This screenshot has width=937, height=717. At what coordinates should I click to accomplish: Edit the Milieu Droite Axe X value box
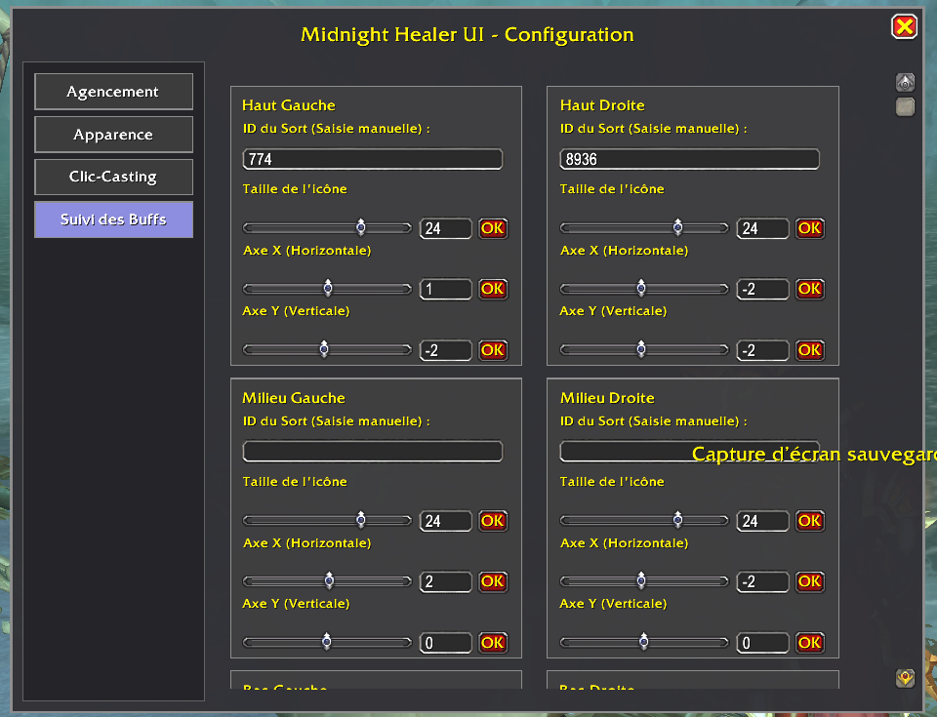pos(762,581)
